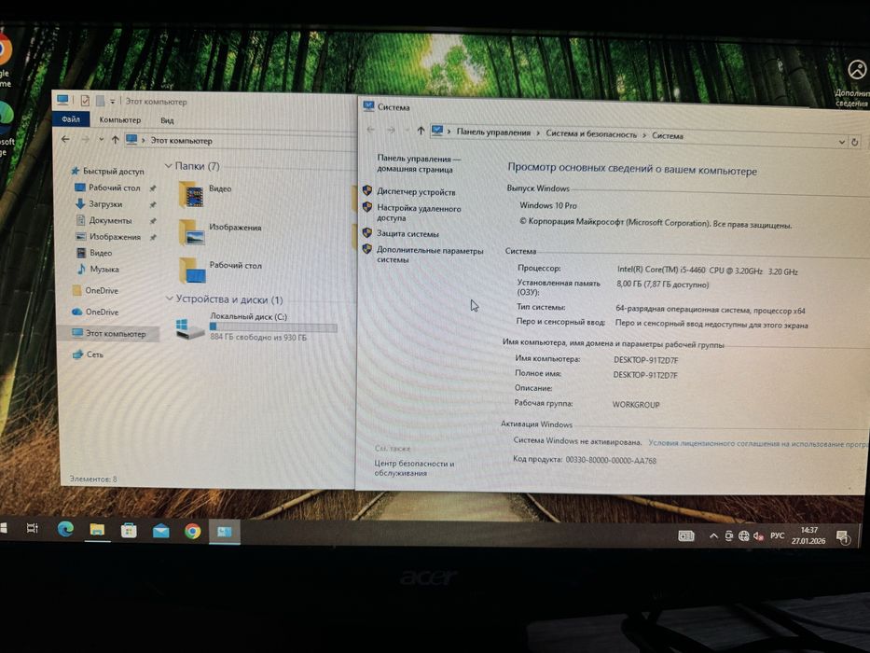870x653 pixels.
Task: Click Windows 10 Pro edition text
Action: tap(548, 205)
